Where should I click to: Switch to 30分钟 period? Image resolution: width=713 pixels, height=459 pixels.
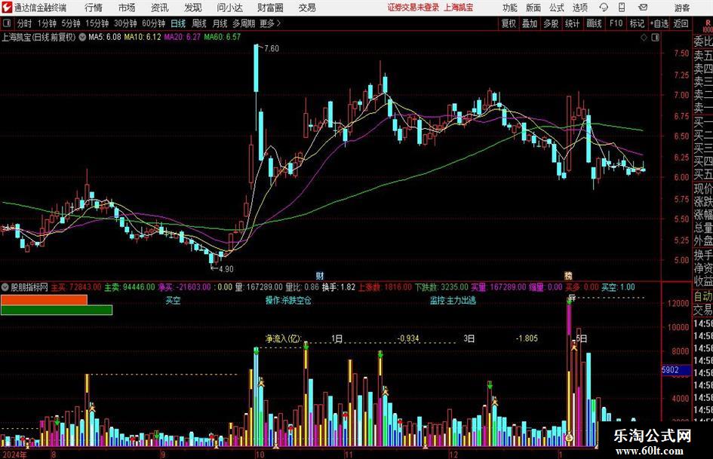(125, 23)
